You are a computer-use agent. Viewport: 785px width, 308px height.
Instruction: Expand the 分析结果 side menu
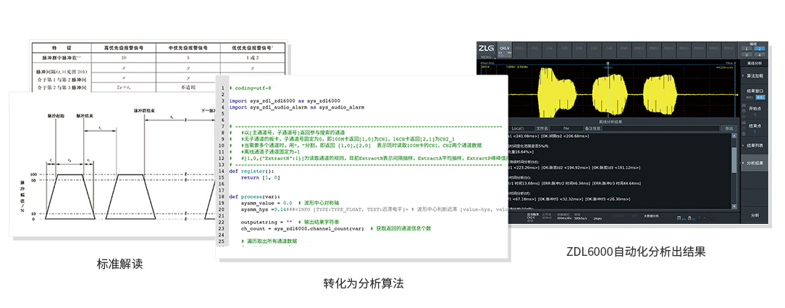(754, 164)
